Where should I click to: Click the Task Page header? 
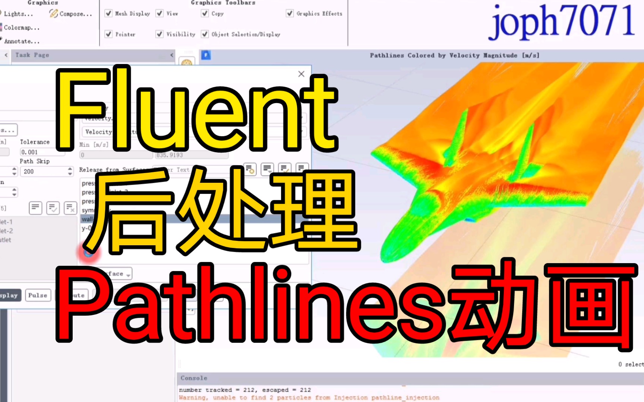tap(32, 55)
